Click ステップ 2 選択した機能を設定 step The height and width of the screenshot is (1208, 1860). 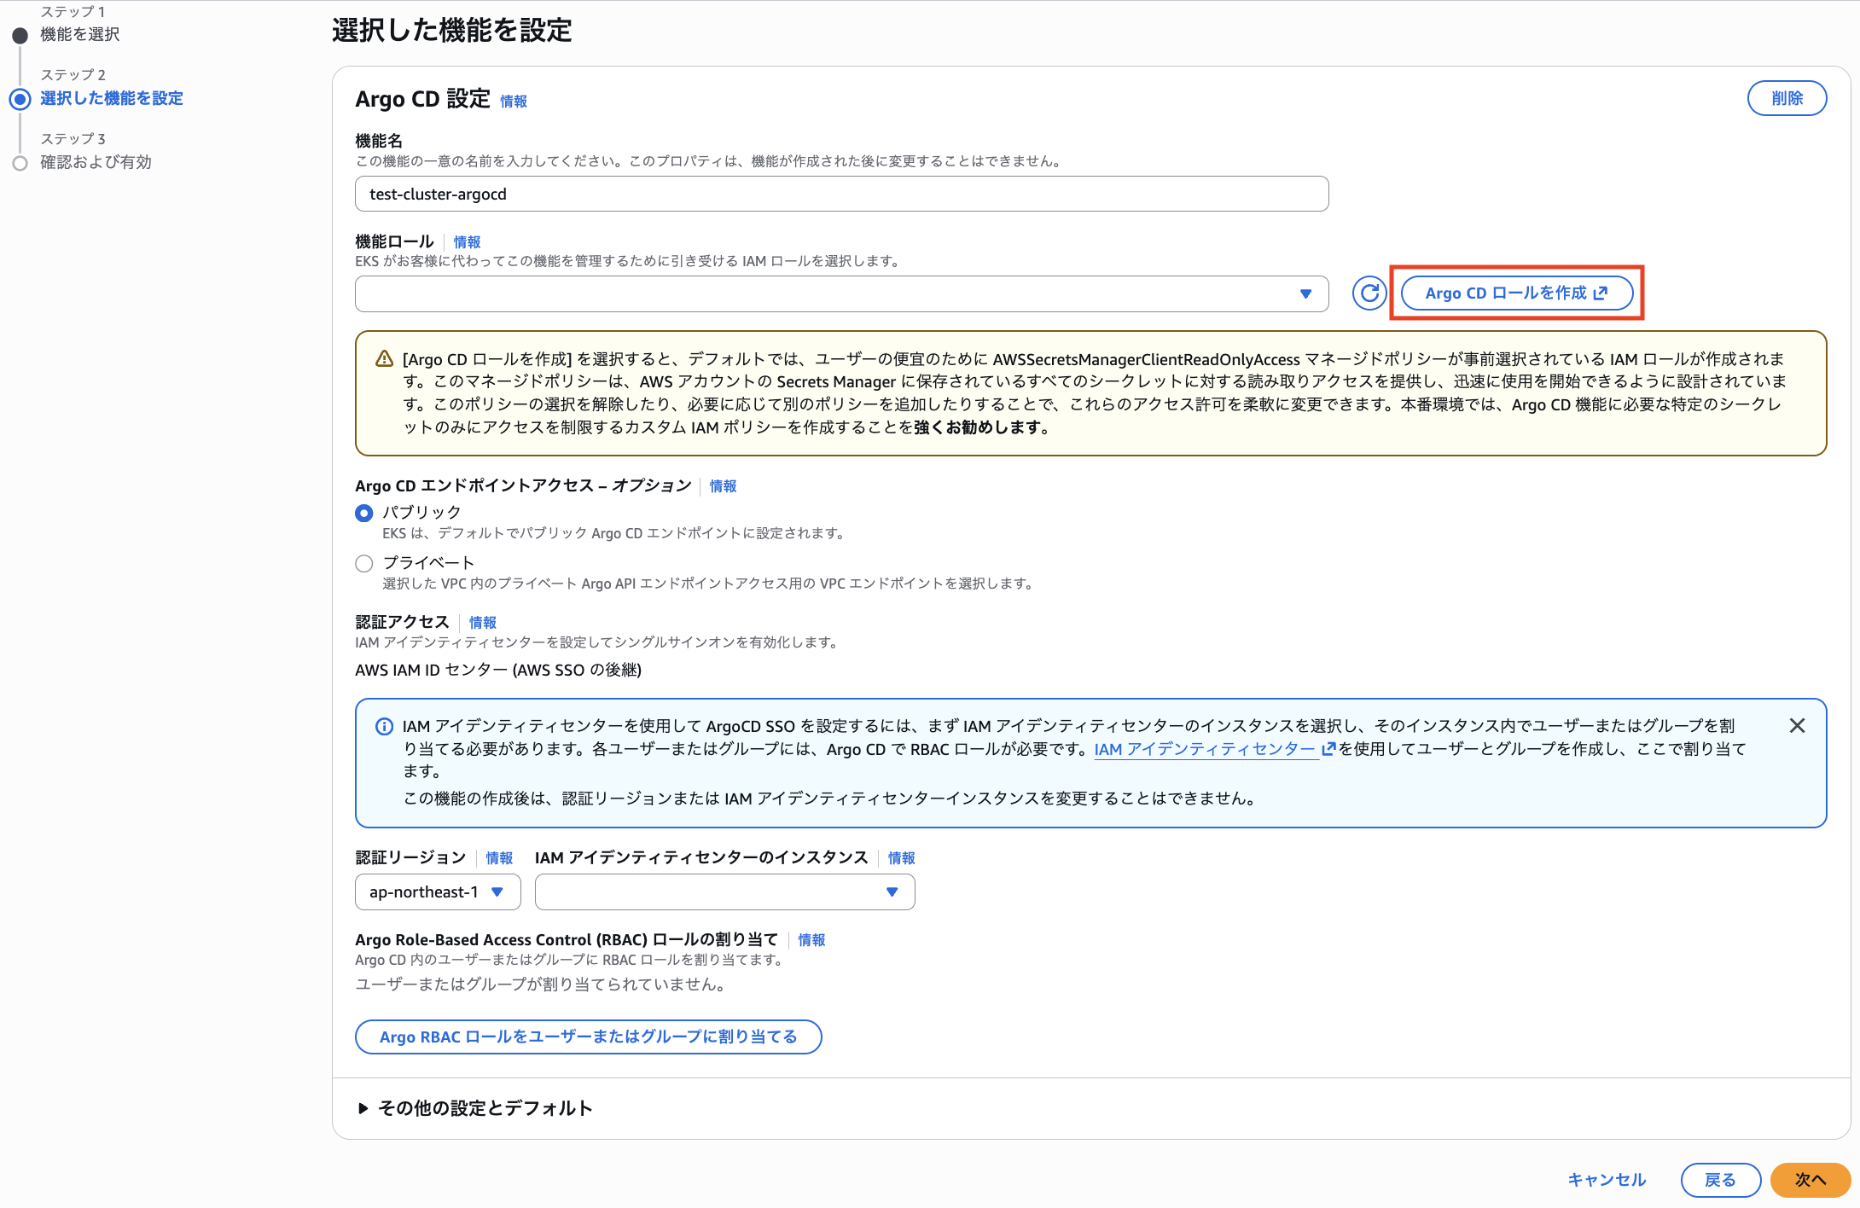pos(111,98)
